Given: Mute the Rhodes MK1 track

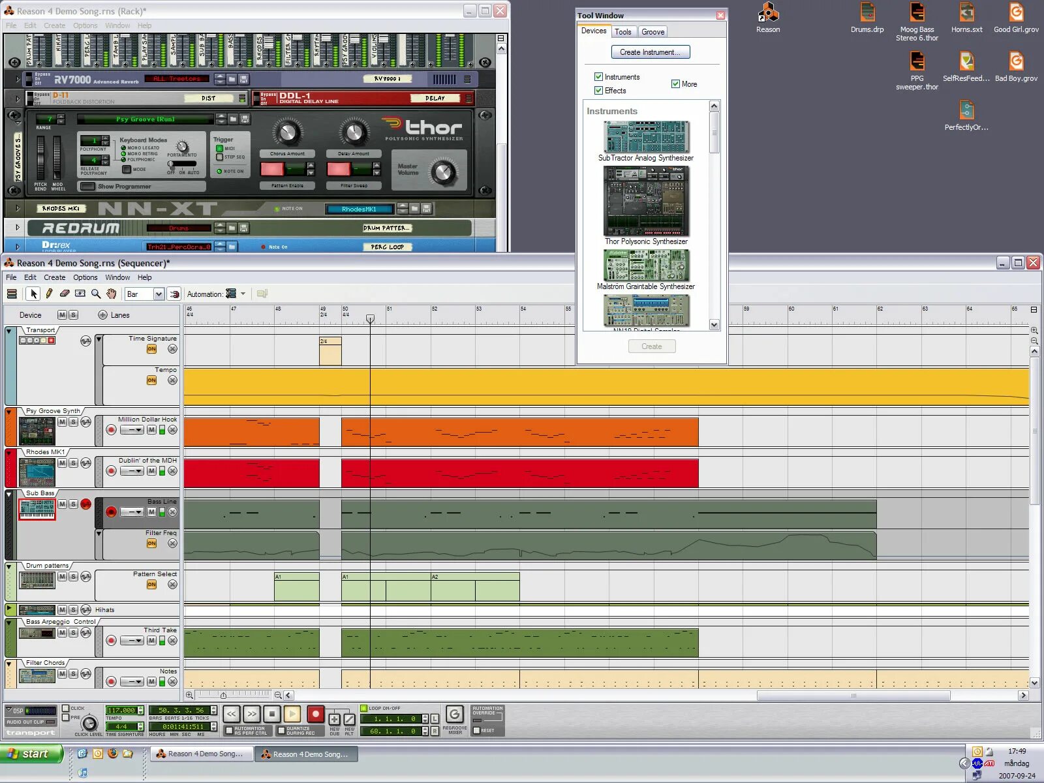Looking at the screenshot, I should 62,463.
